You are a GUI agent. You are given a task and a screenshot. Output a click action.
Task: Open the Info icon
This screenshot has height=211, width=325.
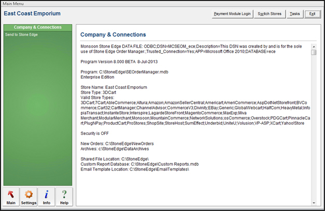click(x=47, y=197)
